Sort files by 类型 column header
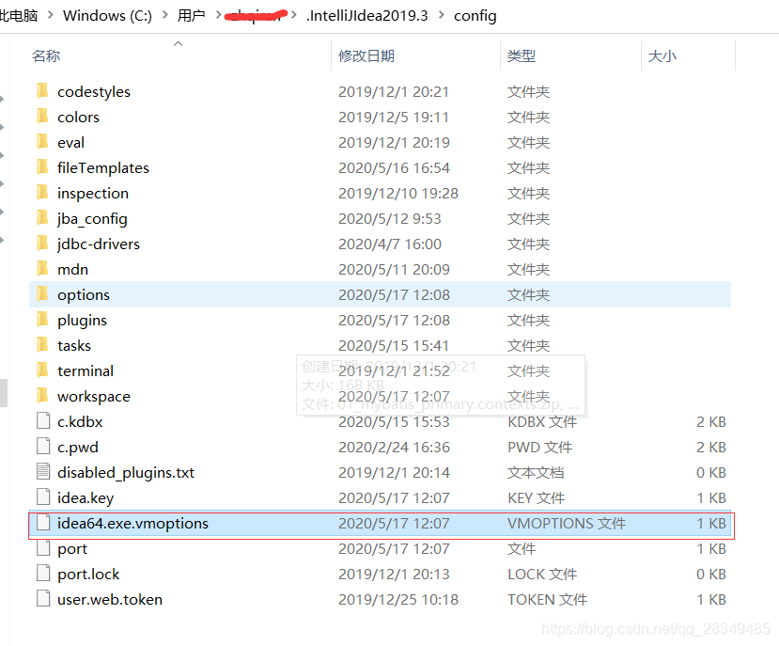779x646 pixels. tap(522, 55)
